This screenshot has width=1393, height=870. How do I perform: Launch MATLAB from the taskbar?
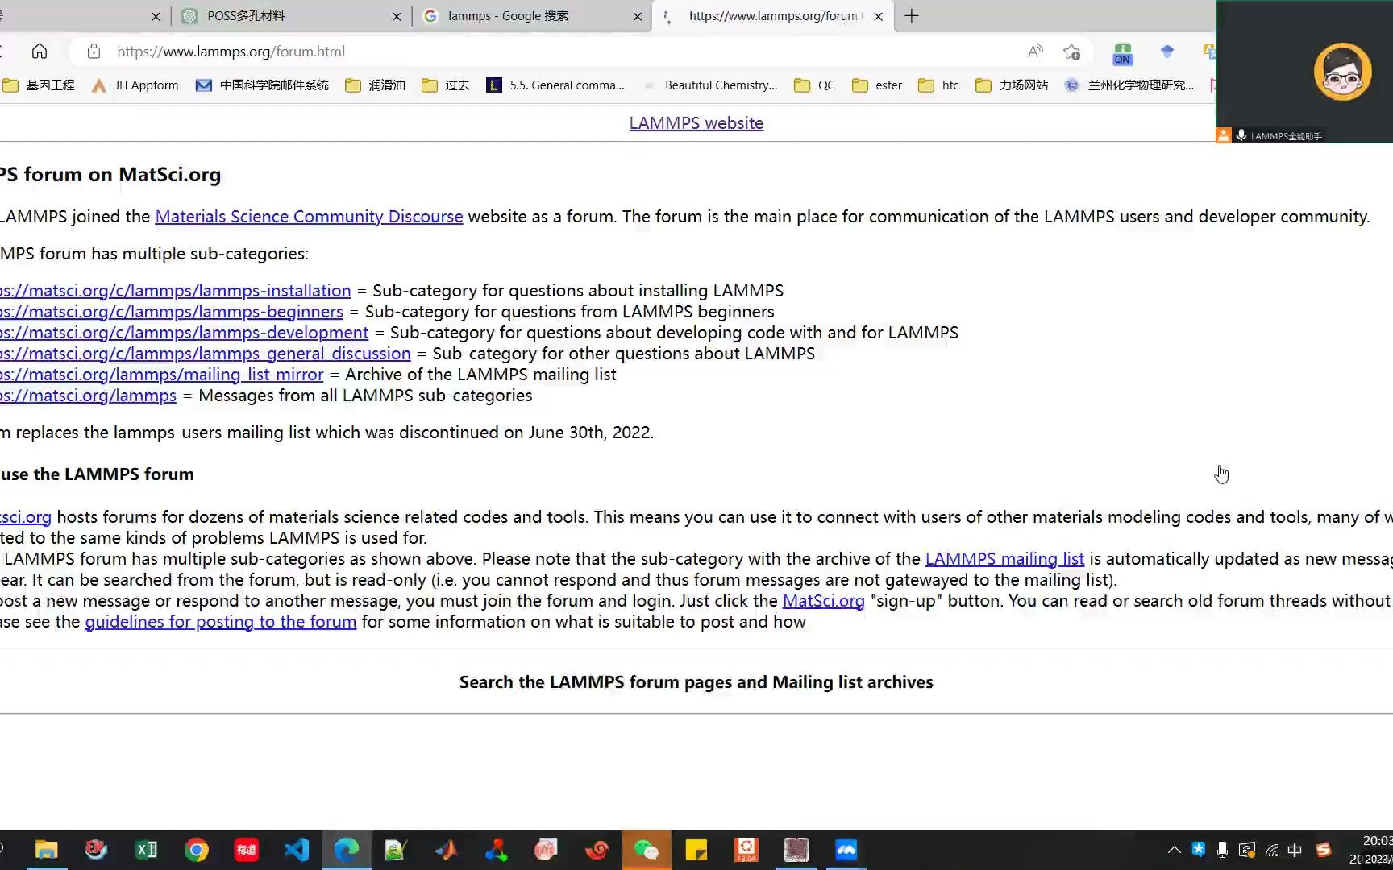coord(447,850)
